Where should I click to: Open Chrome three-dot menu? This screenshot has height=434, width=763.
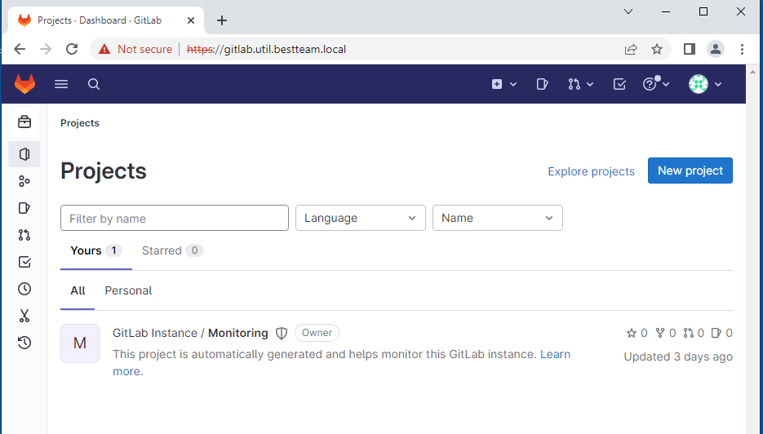point(742,49)
